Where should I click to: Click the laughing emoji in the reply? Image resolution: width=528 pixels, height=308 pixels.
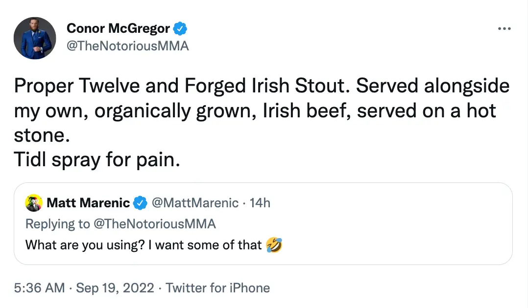tap(274, 244)
